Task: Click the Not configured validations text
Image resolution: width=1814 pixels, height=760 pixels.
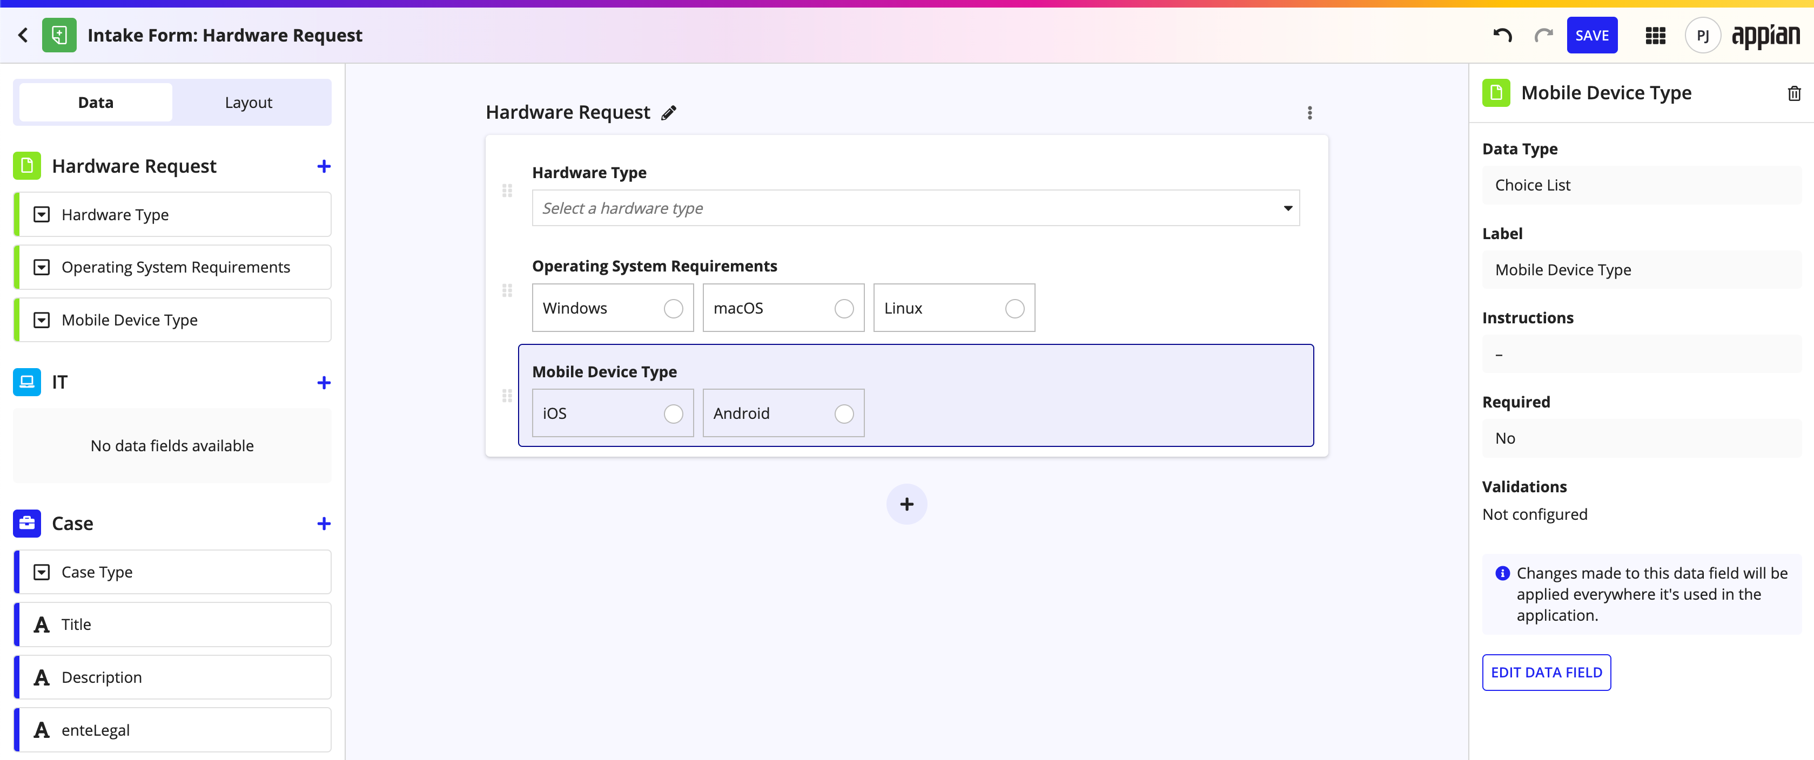Action: click(x=1534, y=514)
